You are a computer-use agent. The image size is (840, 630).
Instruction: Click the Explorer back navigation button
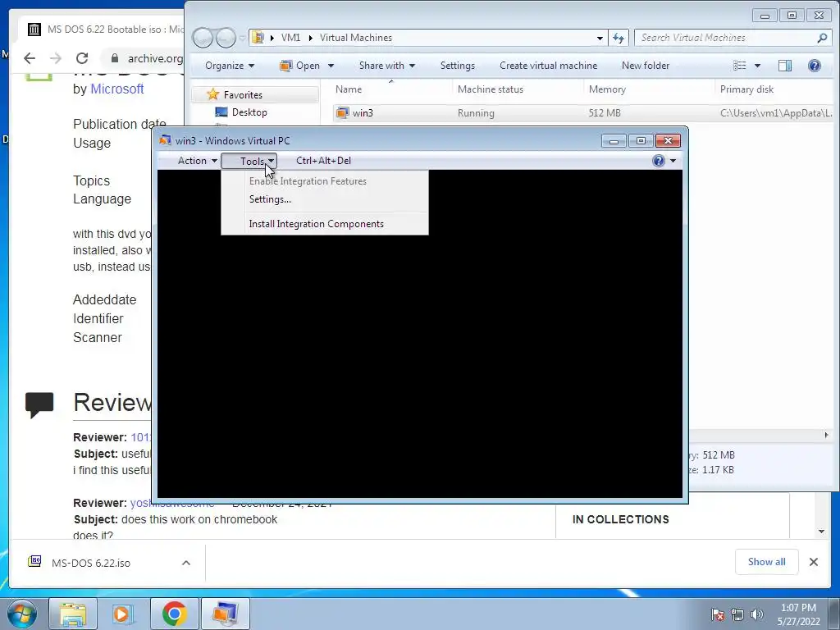tap(203, 38)
